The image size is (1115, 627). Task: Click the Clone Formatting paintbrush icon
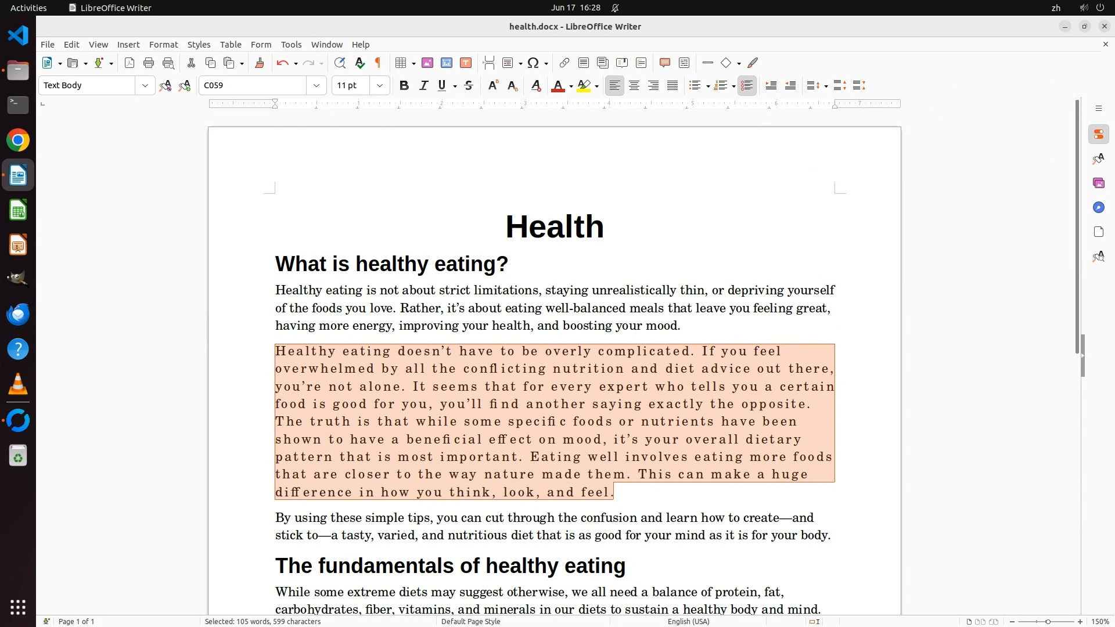pyautogui.click(x=260, y=63)
